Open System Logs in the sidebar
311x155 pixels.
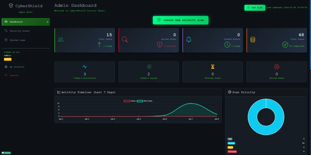click(26, 40)
